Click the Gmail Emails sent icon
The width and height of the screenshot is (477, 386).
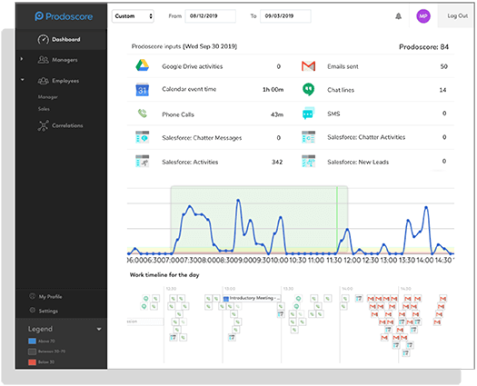click(x=309, y=66)
